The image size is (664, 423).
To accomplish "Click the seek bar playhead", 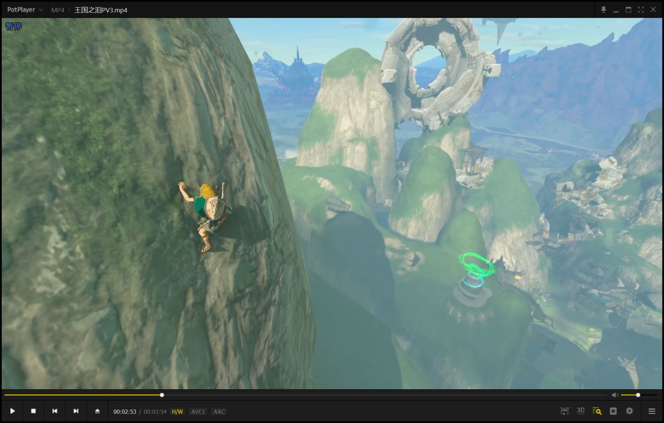I will [162, 395].
